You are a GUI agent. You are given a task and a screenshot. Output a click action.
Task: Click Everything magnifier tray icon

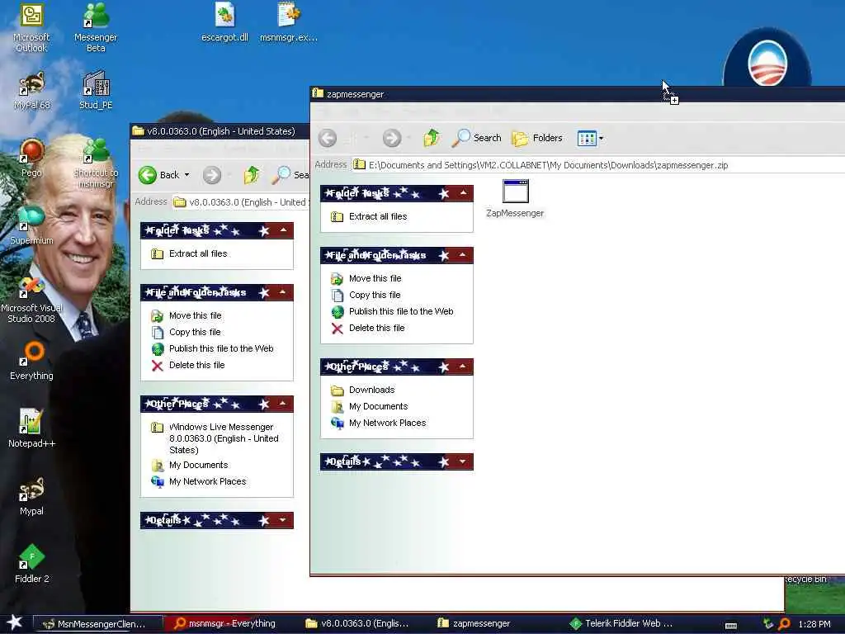point(785,624)
